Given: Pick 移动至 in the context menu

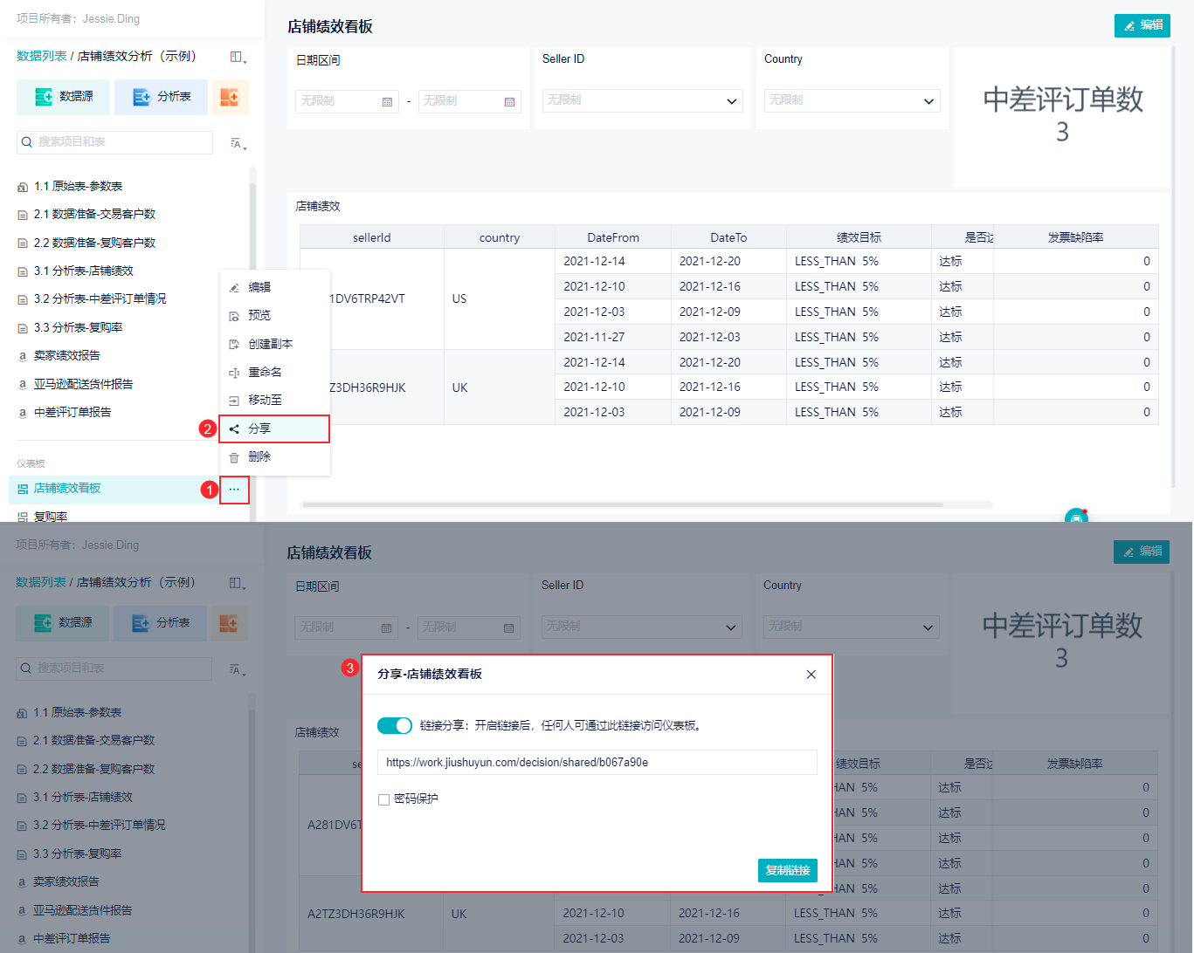Looking at the screenshot, I should tap(274, 400).
